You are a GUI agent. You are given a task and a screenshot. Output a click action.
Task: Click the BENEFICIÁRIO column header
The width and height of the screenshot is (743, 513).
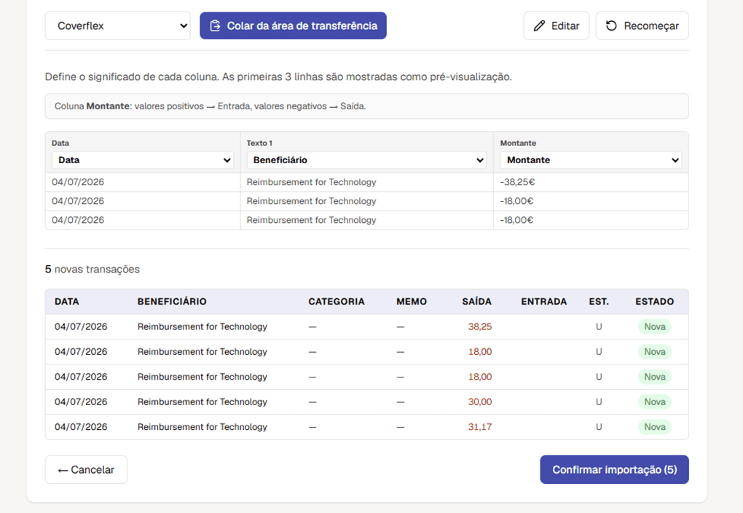pyautogui.click(x=172, y=302)
